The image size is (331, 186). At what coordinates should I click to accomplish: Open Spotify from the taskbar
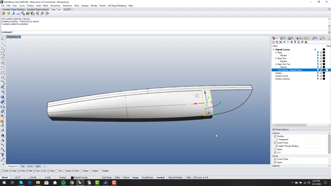(x=63, y=182)
